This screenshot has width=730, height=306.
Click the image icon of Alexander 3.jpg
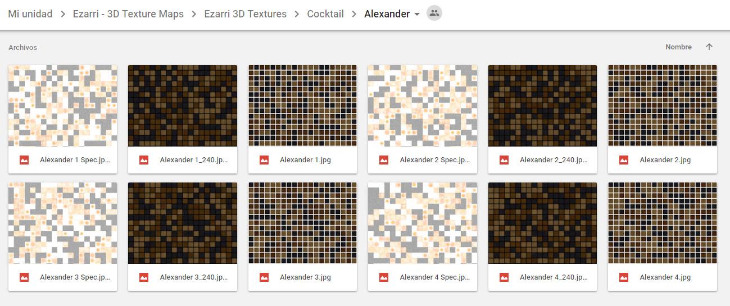(x=264, y=277)
